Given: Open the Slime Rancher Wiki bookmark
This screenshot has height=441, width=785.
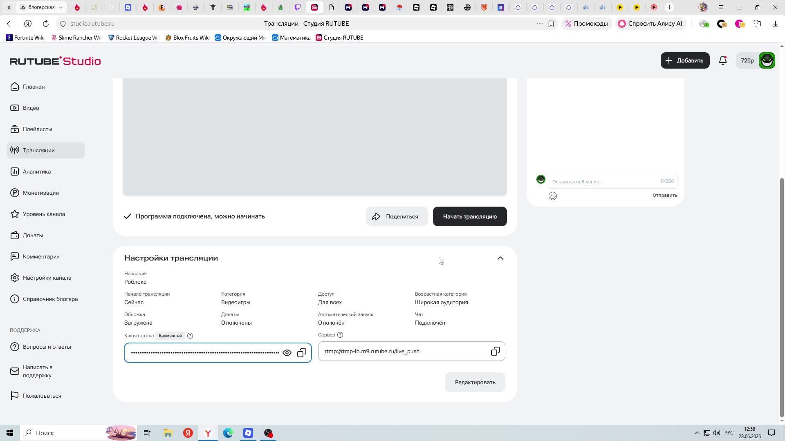Looking at the screenshot, I should pos(76,38).
